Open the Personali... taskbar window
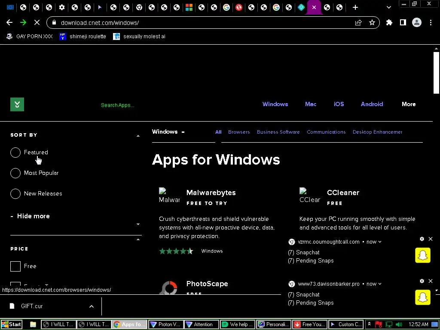This screenshot has width=440, height=330. (x=274, y=324)
